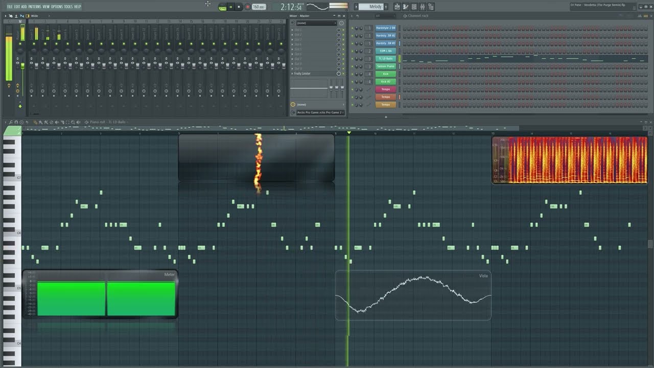The width and height of the screenshot is (654, 368).
Task: Select the Kick #2 channel button
Action: (x=386, y=82)
